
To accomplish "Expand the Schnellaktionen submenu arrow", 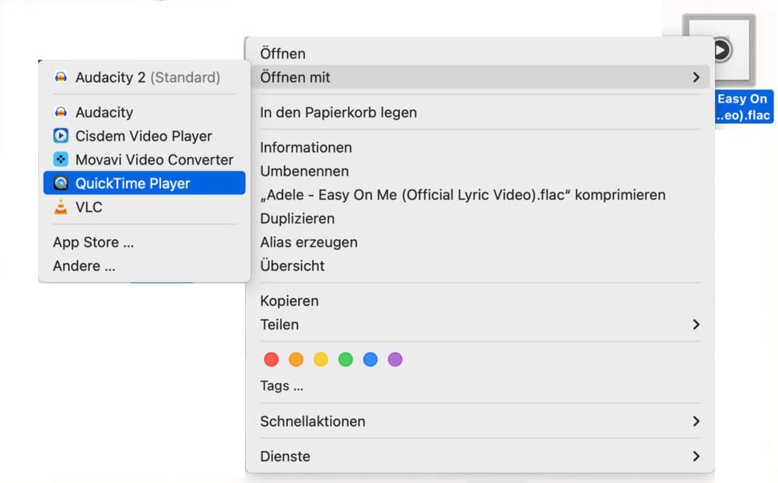I will [x=696, y=422].
